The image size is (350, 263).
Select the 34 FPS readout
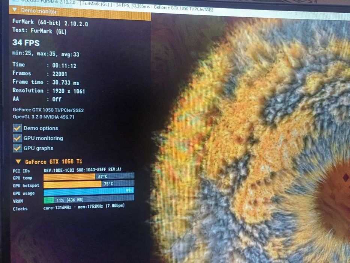pyautogui.click(x=26, y=42)
